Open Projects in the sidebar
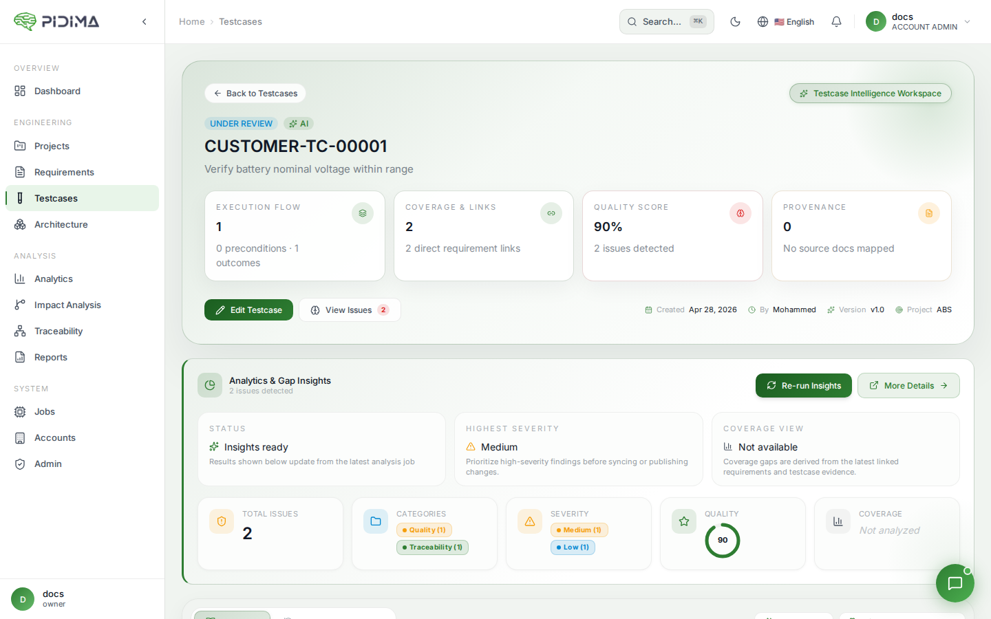991x619 pixels. pyautogui.click(x=82, y=146)
